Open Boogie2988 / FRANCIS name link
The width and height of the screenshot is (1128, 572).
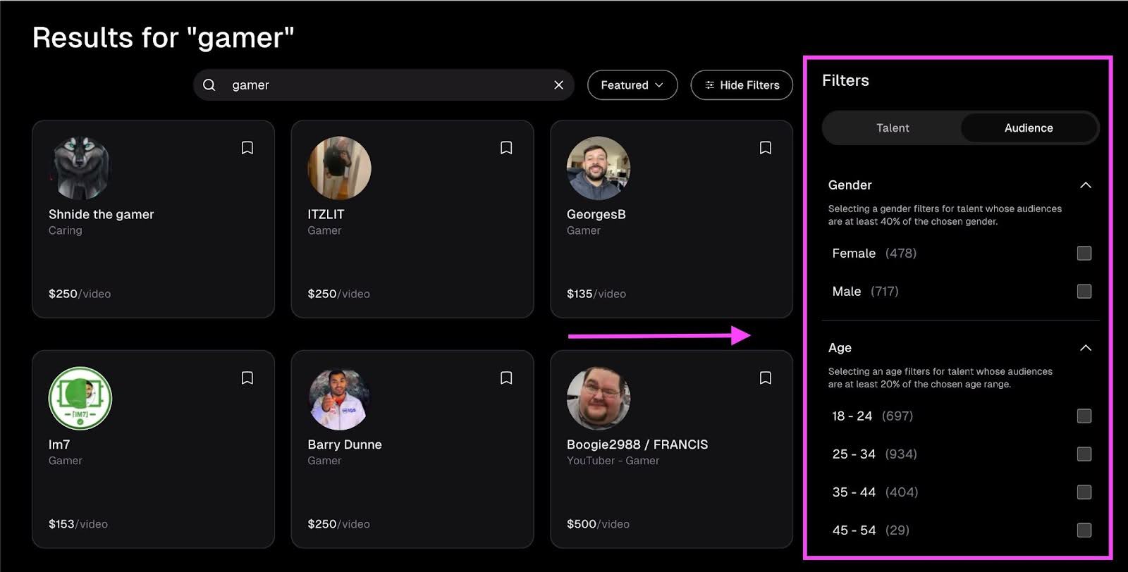[637, 445]
